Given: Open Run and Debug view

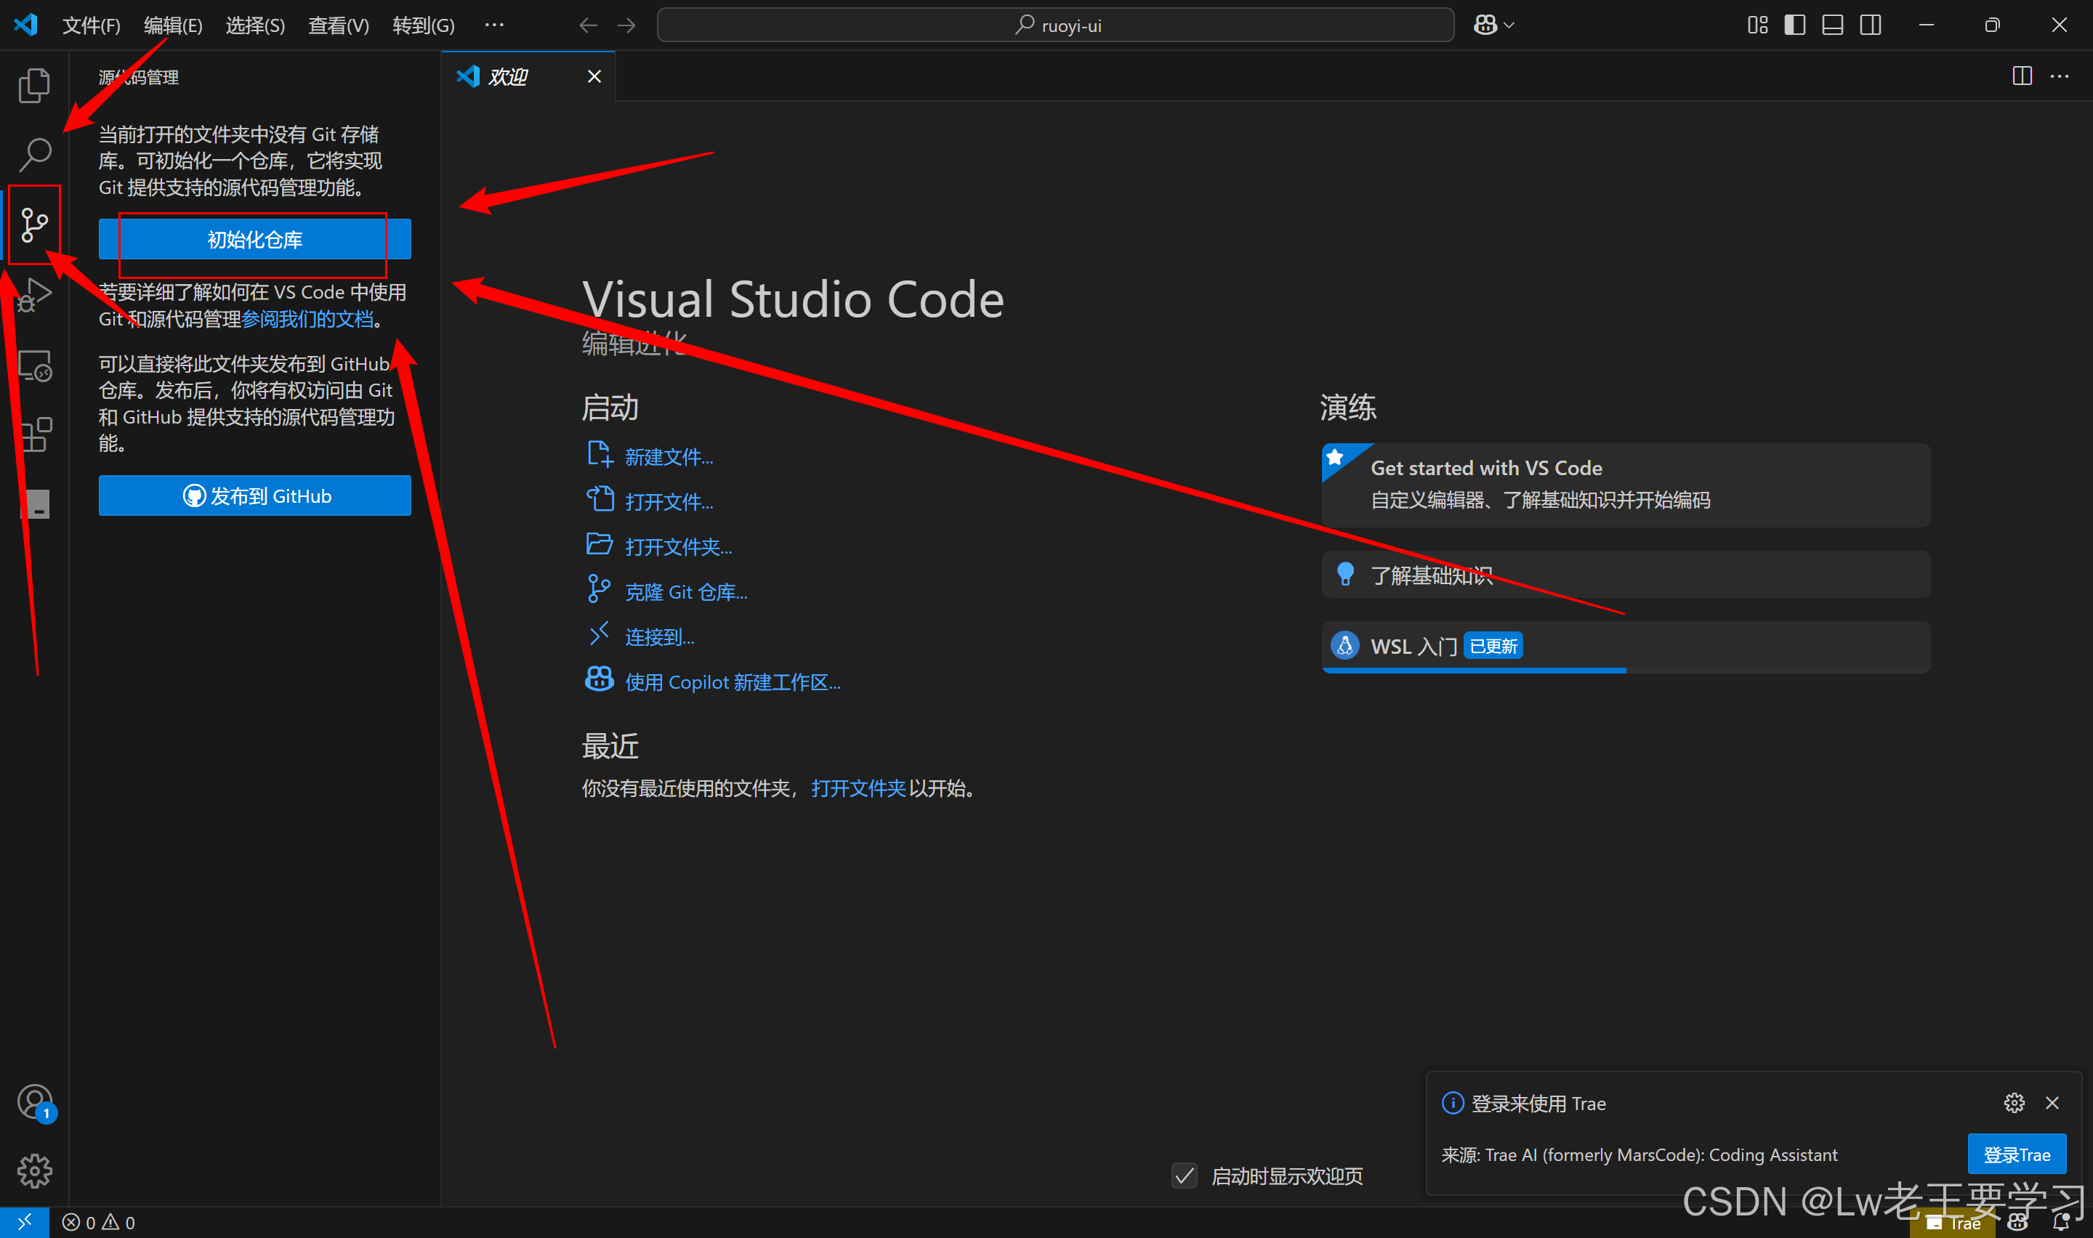Looking at the screenshot, I should [x=34, y=294].
